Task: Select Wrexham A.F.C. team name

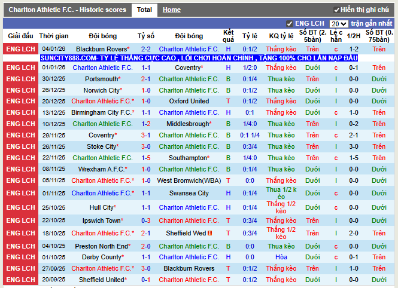Action: click(x=103, y=169)
